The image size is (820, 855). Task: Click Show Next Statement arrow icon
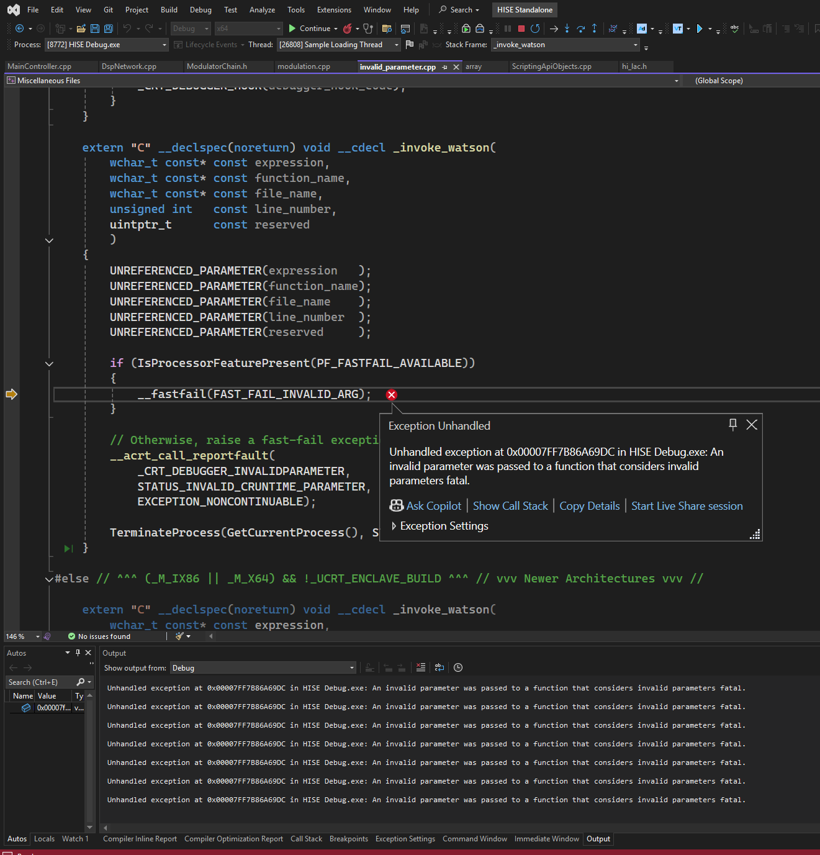click(554, 29)
